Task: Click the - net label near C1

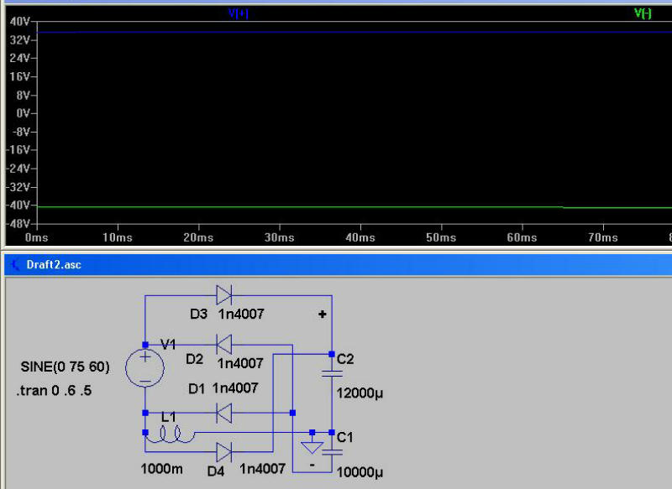Action: click(x=312, y=465)
